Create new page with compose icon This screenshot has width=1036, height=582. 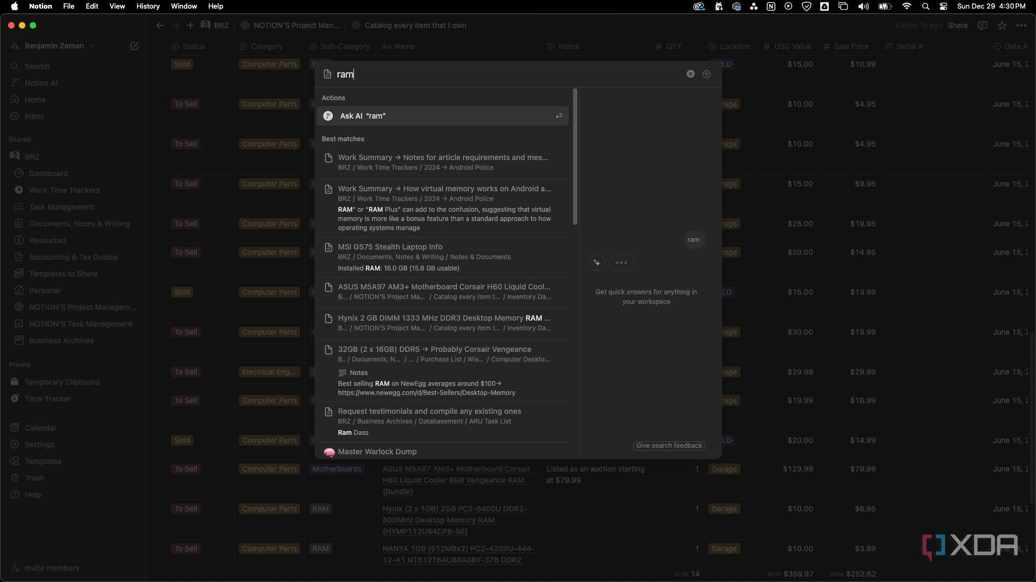[134, 46]
